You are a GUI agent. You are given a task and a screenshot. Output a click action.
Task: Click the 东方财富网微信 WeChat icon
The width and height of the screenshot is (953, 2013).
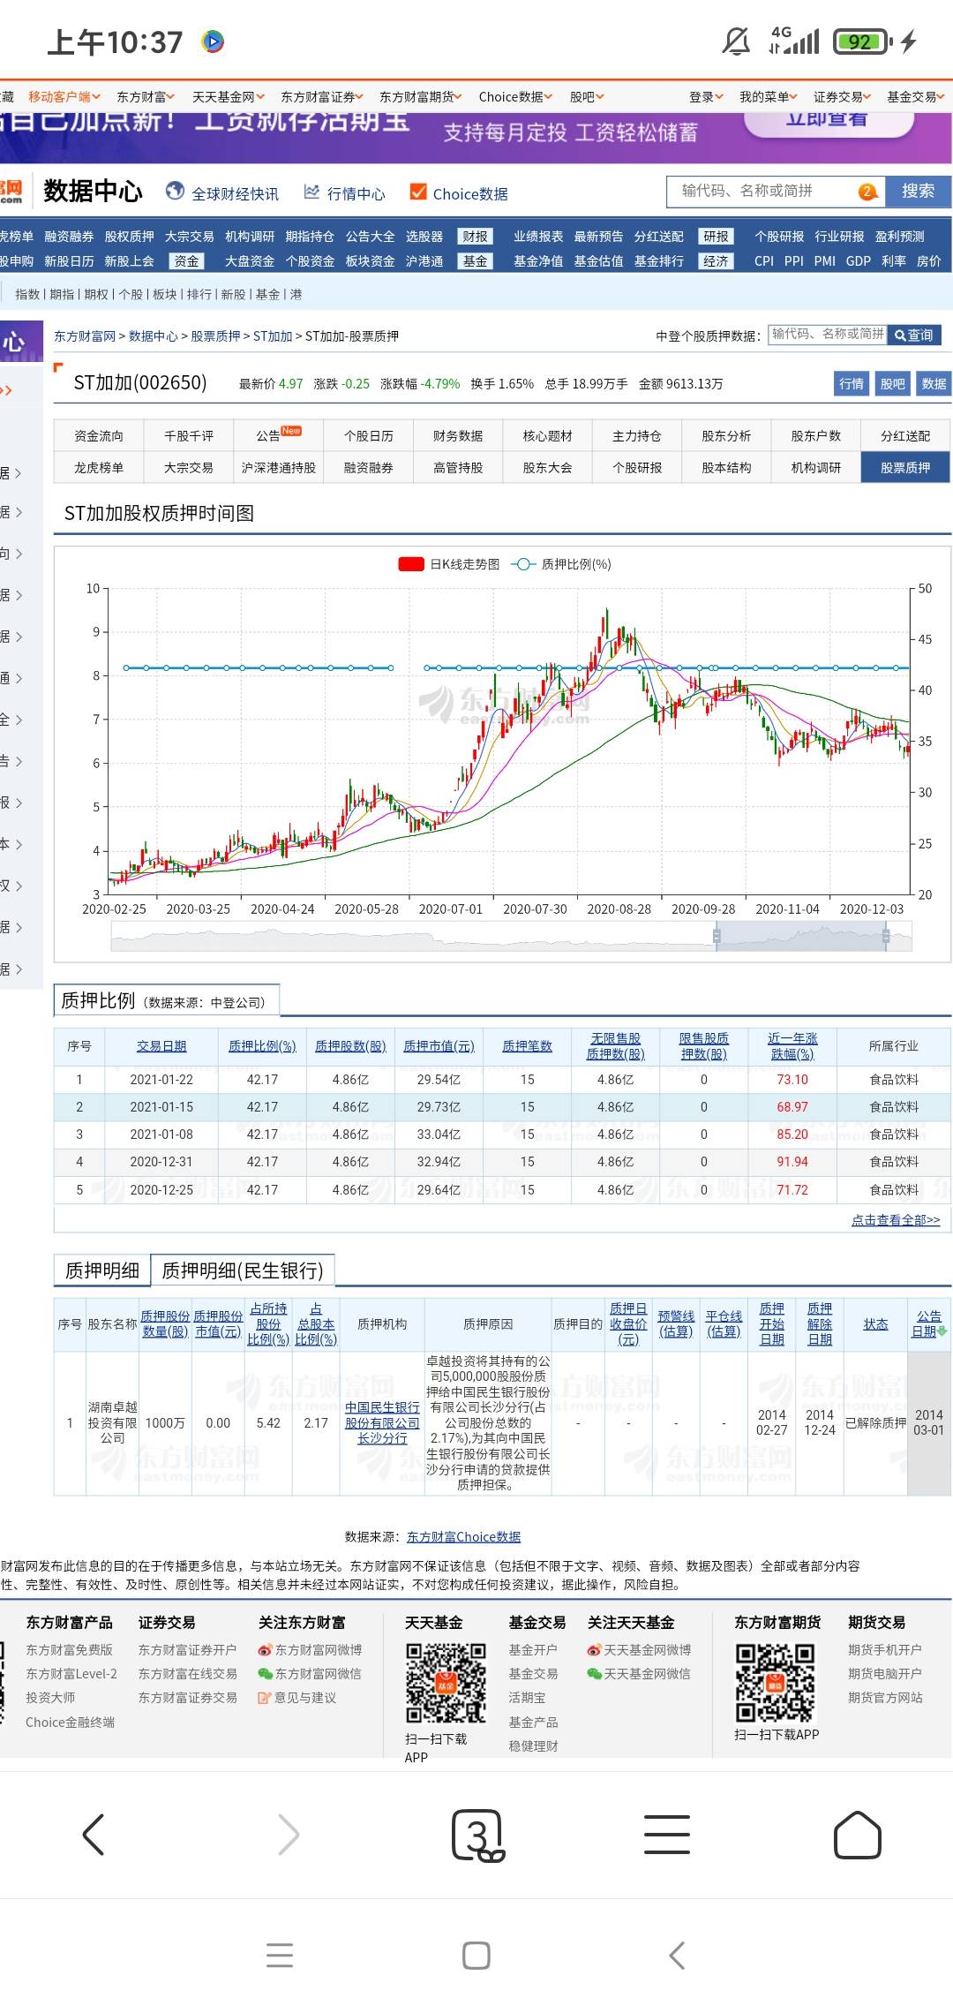point(265,1673)
